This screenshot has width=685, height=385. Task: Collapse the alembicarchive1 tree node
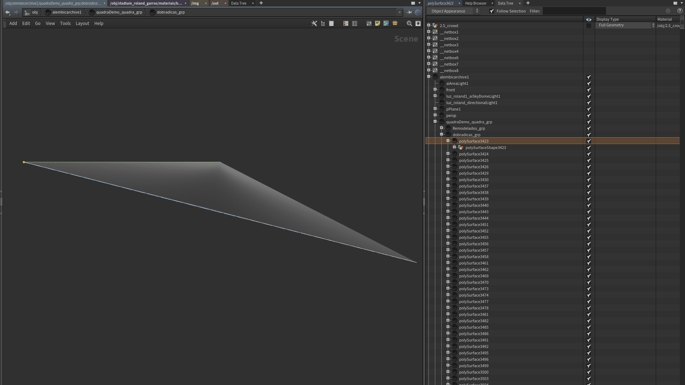click(x=429, y=77)
